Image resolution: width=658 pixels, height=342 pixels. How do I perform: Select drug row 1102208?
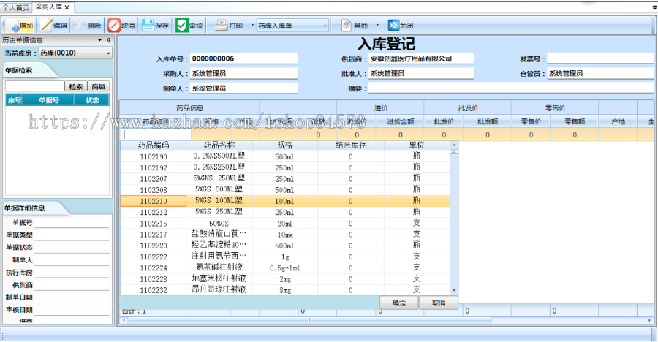[285, 190]
